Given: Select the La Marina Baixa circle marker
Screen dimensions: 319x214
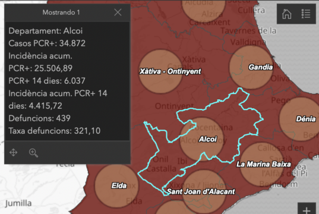Looking at the screenshot, I should [x=262, y=164].
